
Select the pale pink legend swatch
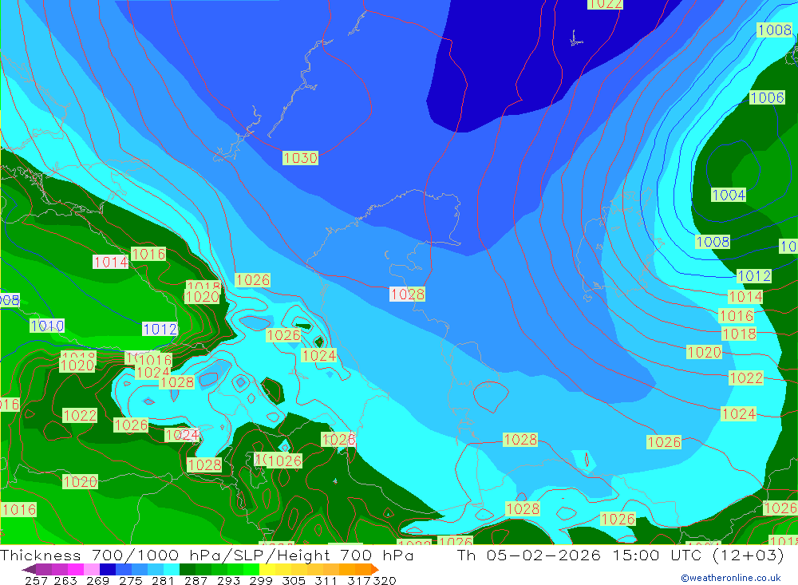coord(92,569)
